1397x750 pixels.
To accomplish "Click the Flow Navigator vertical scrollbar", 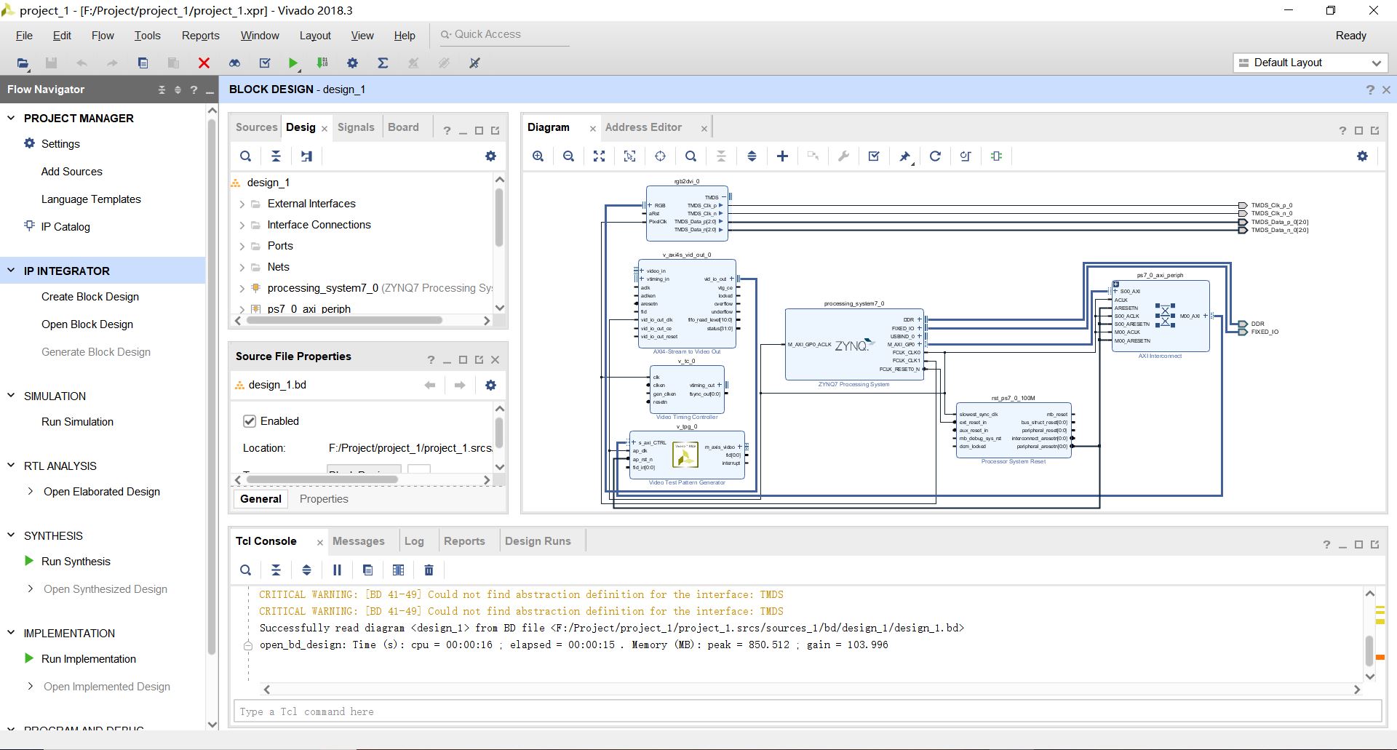I will (x=212, y=386).
